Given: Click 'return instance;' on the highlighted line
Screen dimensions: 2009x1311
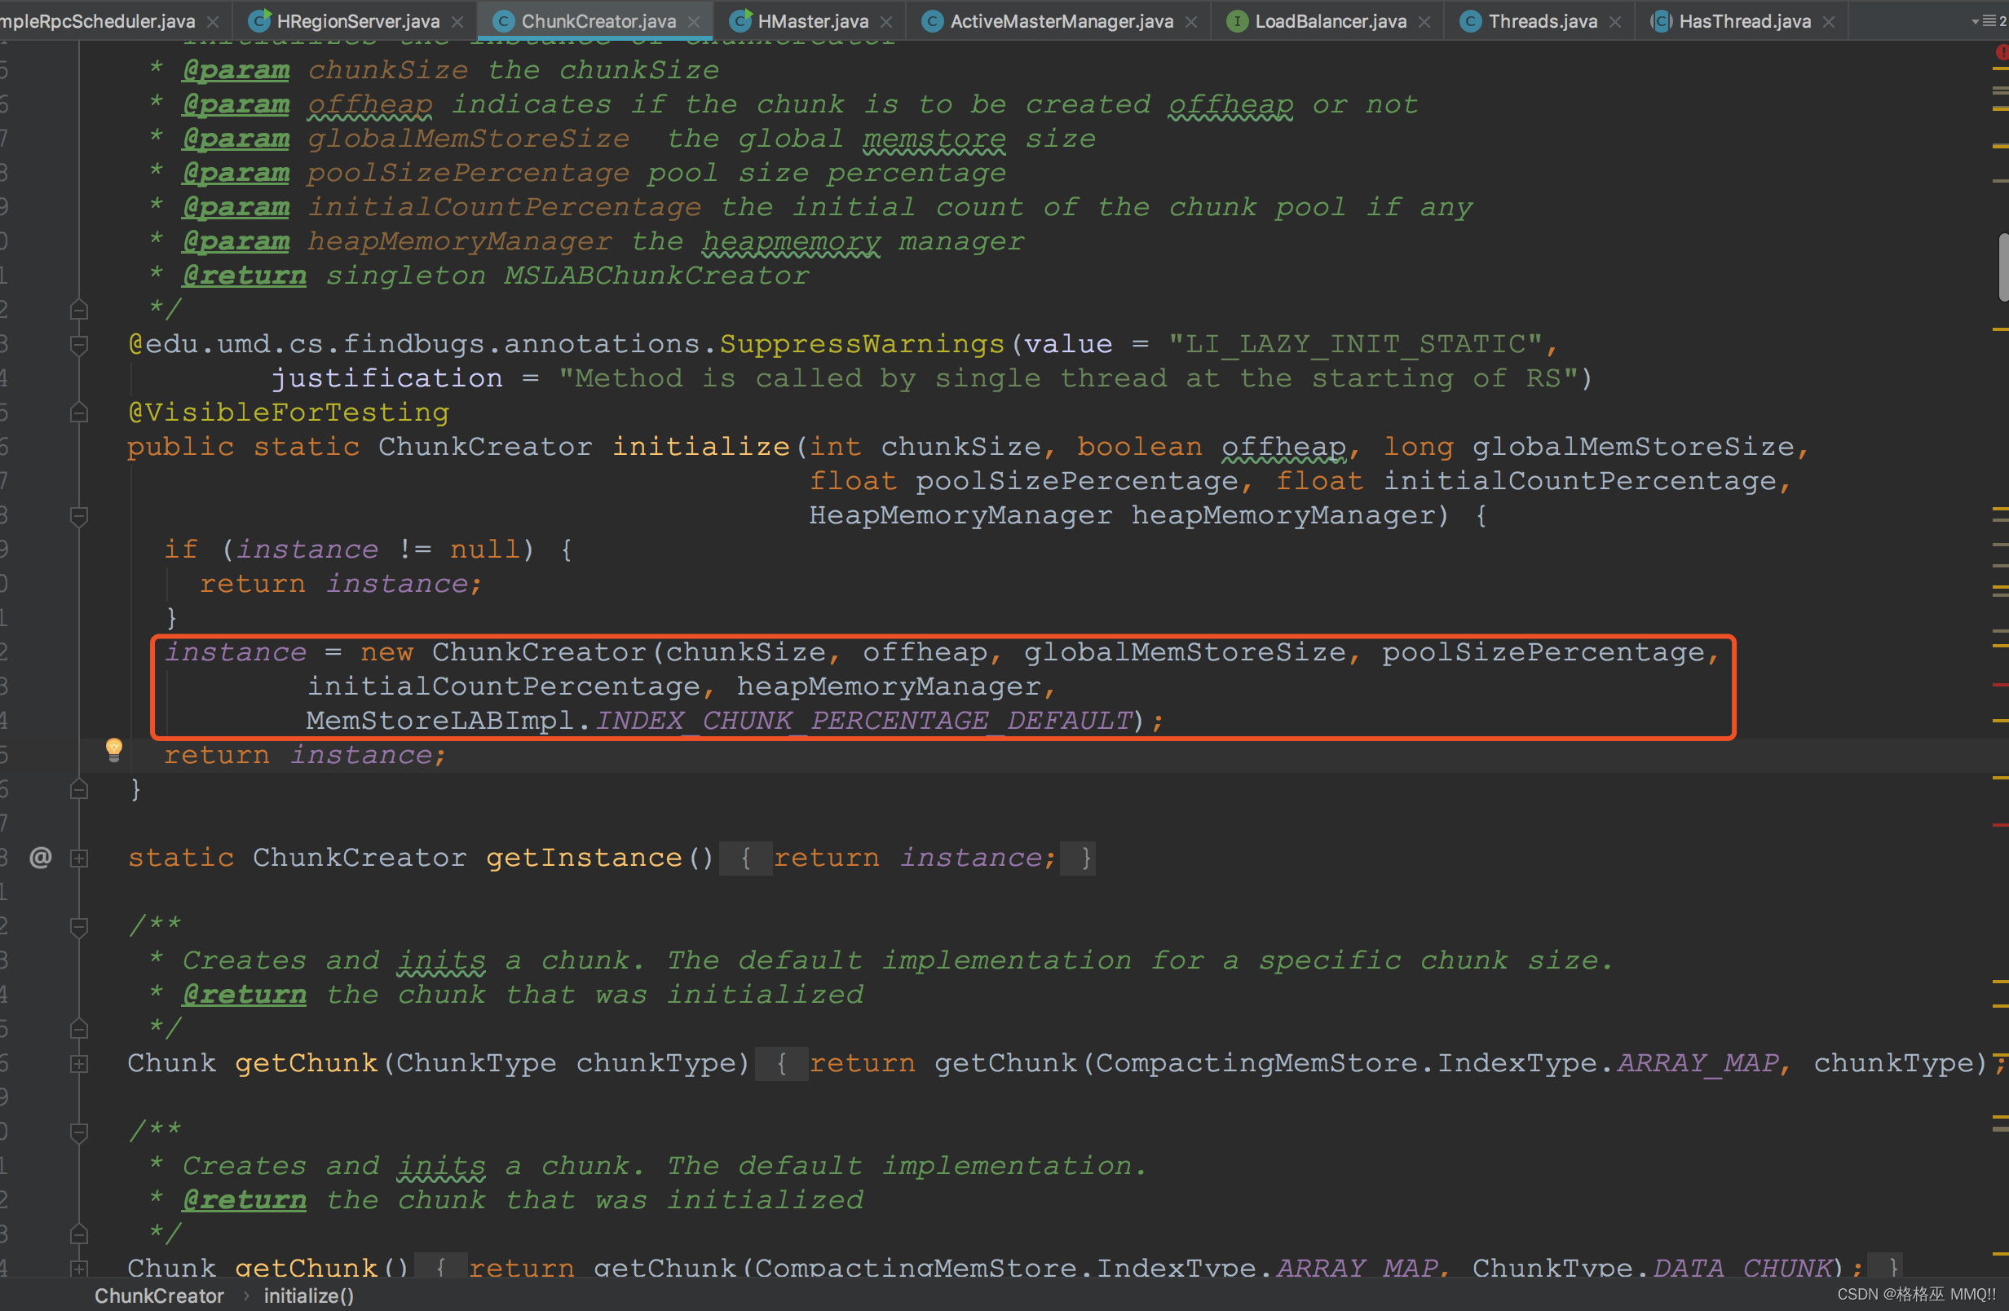Looking at the screenshot, I should click(x=305, y=755).
